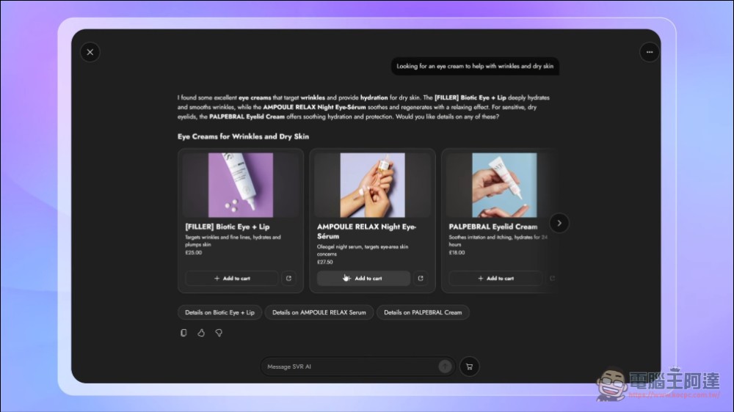Focus the Message SVR AI input field
734x412 pixels.
pyautogui.click(x=349, y=367)
